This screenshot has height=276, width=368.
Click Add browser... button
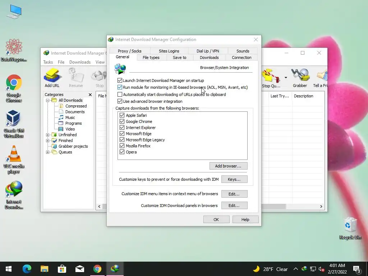coord(228,166)
